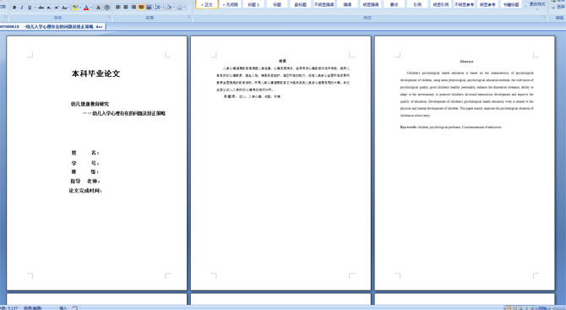Open line spacing dropdown
Image resolution: width=566 pixels, height=310 pixels.
point(159,8)
